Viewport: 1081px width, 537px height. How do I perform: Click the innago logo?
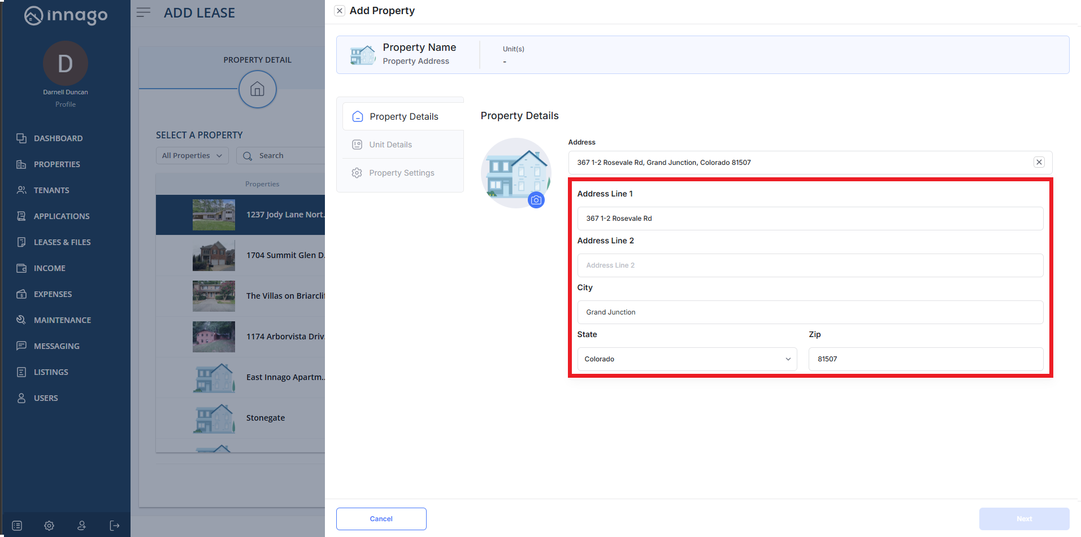pyautogui.click(x=66, y=15)
